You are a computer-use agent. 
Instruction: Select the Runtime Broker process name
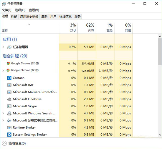pyautogui.click(x=24, y=127)
